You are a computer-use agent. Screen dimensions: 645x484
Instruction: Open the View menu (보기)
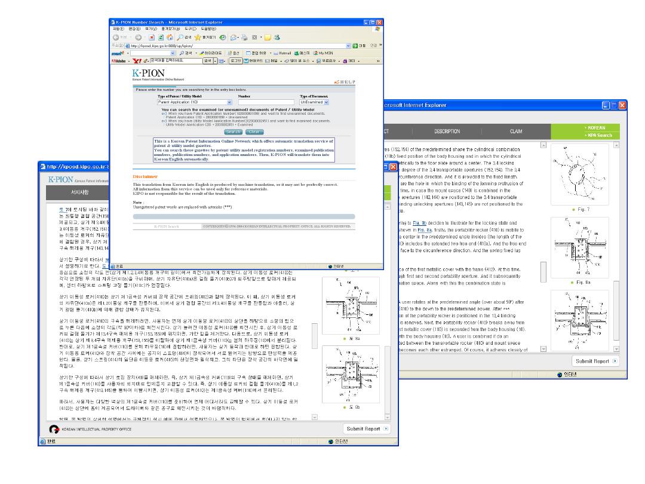[x=151, y=29]
